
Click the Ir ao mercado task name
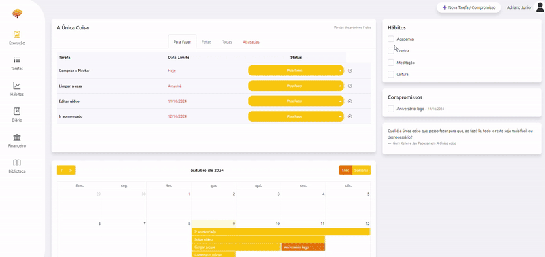click(x=71, y=116)
